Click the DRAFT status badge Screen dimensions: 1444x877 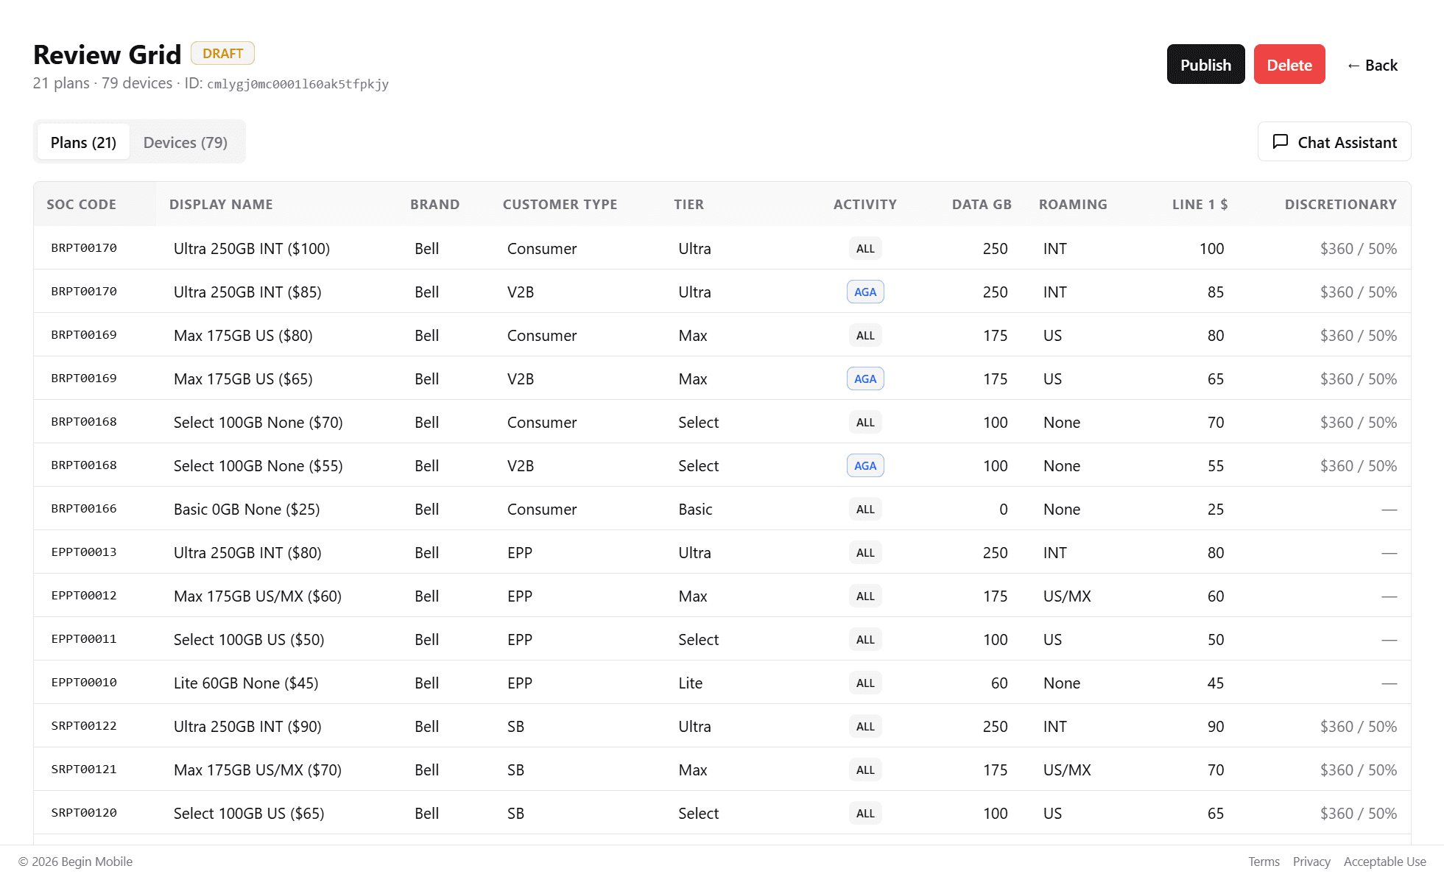click(222, 52)
